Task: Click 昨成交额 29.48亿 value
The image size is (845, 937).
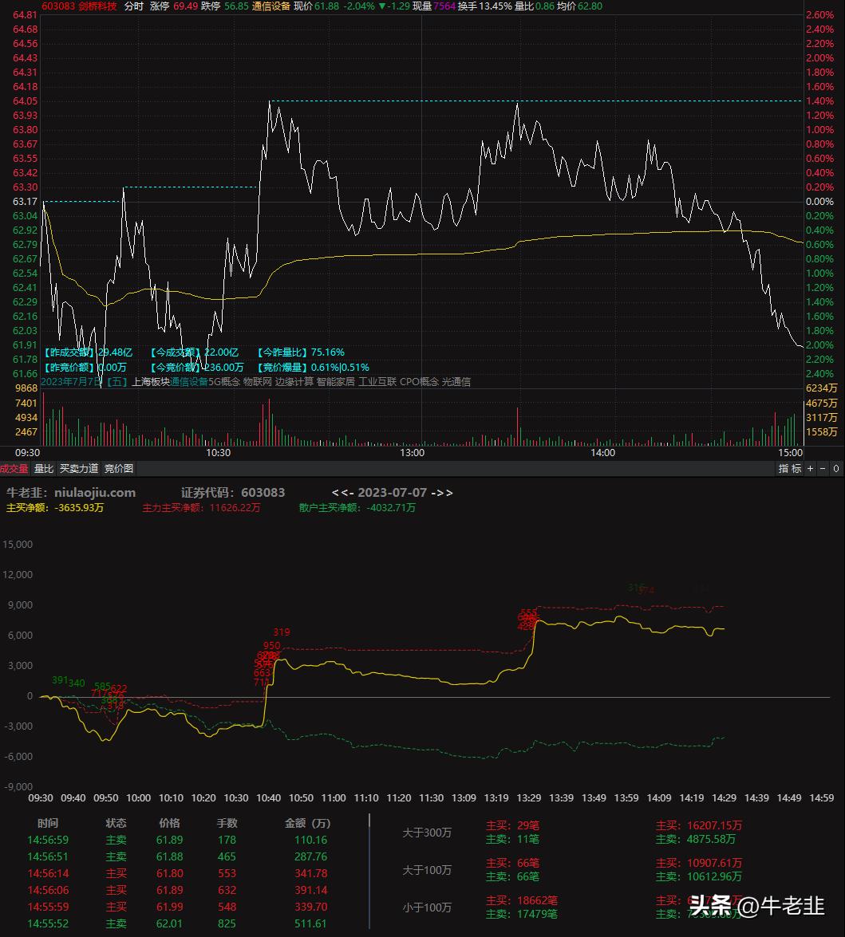Action: coord(88,352)
